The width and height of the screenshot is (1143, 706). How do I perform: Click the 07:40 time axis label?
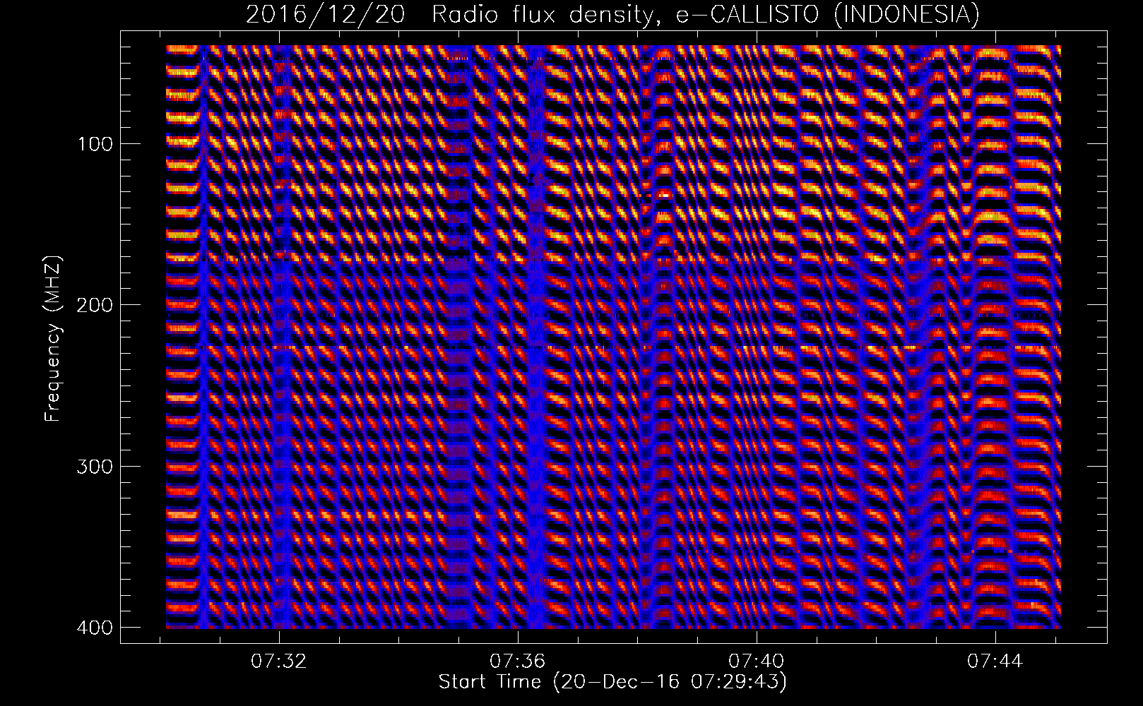tap(757, 662)
